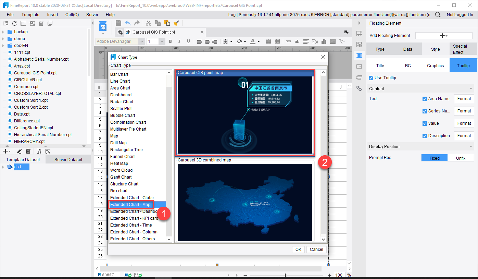
Task: Expand the font size dropdown
Action: pyautogui.click(x=162, y=41)
